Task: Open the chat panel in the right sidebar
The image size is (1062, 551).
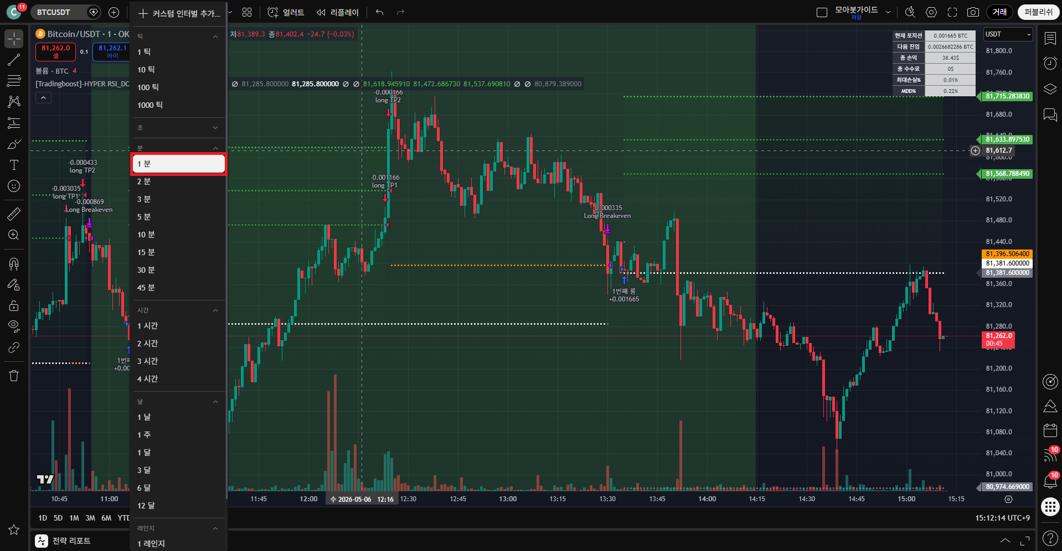Action: 1050,115
